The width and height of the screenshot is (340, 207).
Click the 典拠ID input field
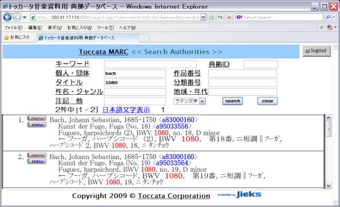coord(261,64)
